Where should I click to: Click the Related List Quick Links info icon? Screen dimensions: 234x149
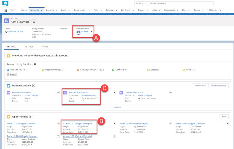[35, 64]
